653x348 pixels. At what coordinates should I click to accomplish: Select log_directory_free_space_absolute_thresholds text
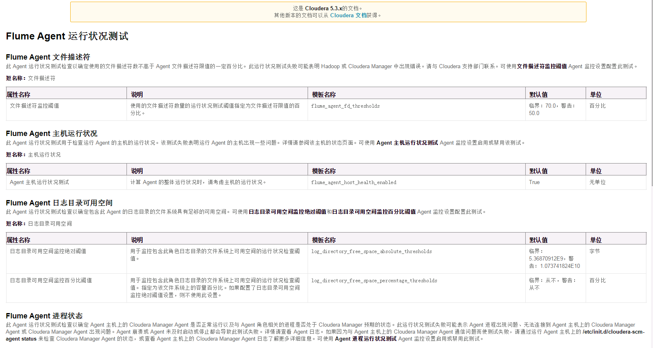point(371,251)
